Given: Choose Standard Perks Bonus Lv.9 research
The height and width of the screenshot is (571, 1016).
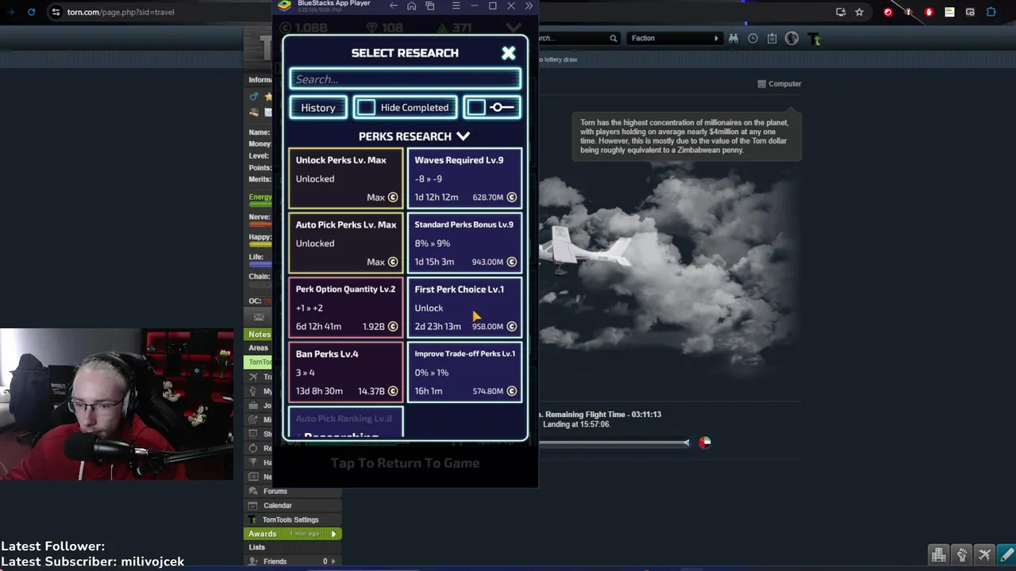Looking at the screenshot, I should pos(464,243).
